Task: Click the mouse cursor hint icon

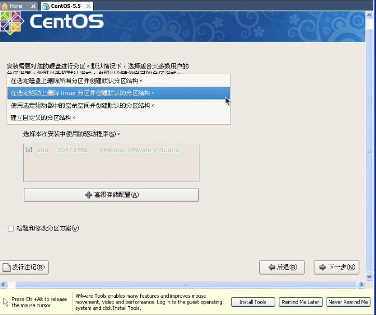Action: [x=6, y=302]
